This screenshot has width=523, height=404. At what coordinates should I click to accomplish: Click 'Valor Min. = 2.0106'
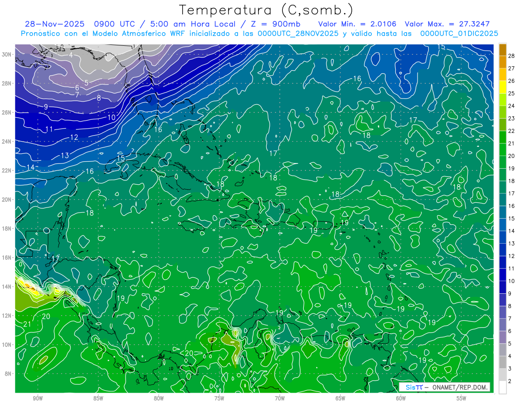pyautogui.click(x=358, y=24)
